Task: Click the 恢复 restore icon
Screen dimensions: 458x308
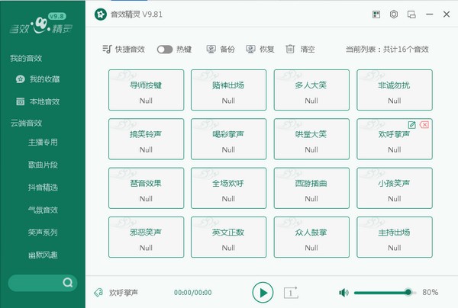Action: [x=250, y=49]
